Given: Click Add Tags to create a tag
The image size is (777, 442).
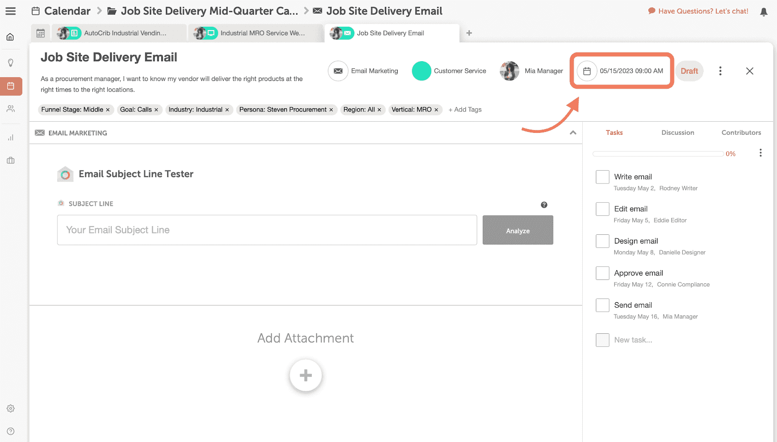Looking at the screenshot, I should (465, 109).
